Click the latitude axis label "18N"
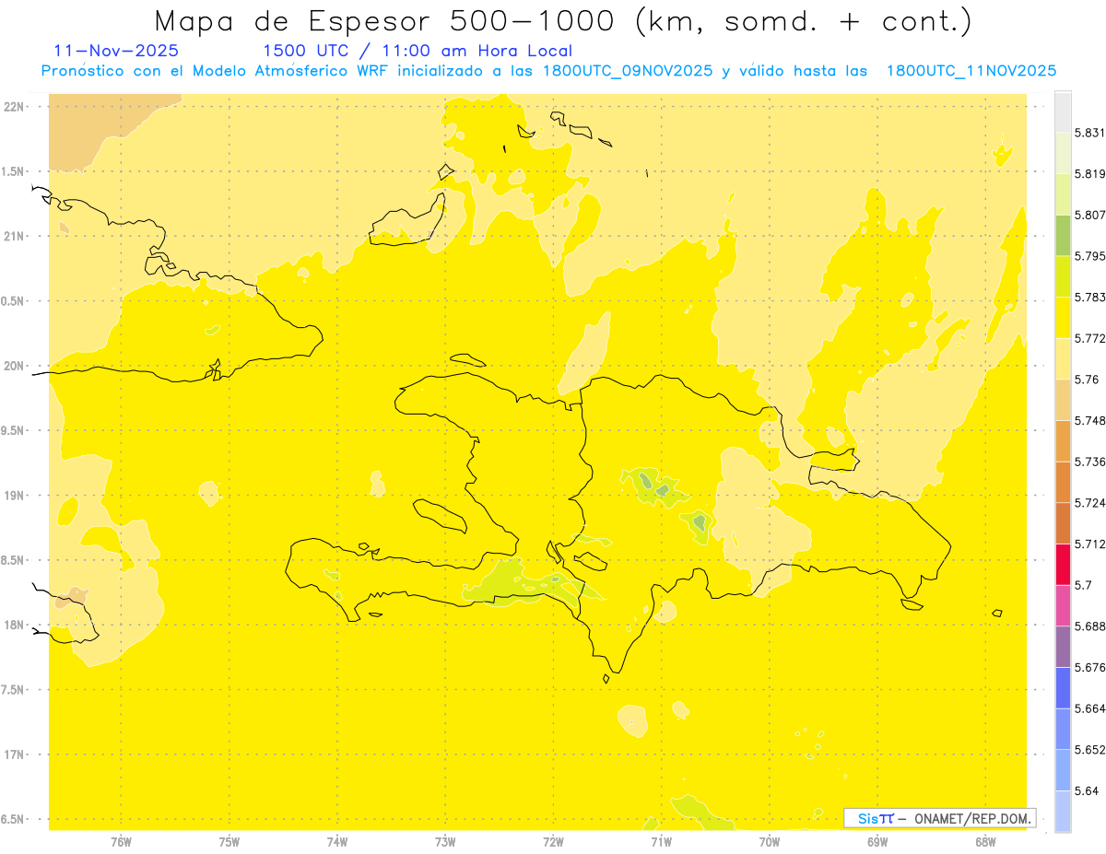 click(x=14, y=625)
